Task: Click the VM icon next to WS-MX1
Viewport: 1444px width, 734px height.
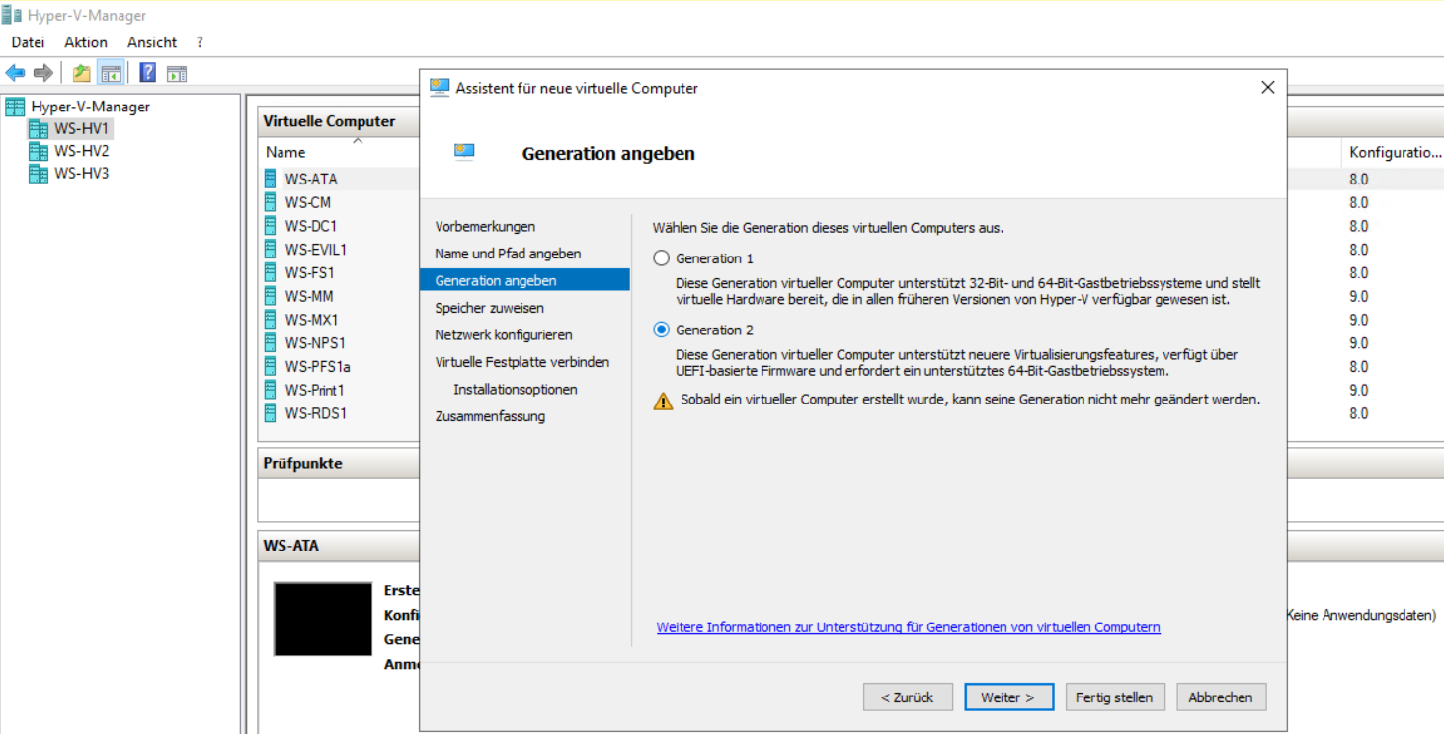Action: 272,320
